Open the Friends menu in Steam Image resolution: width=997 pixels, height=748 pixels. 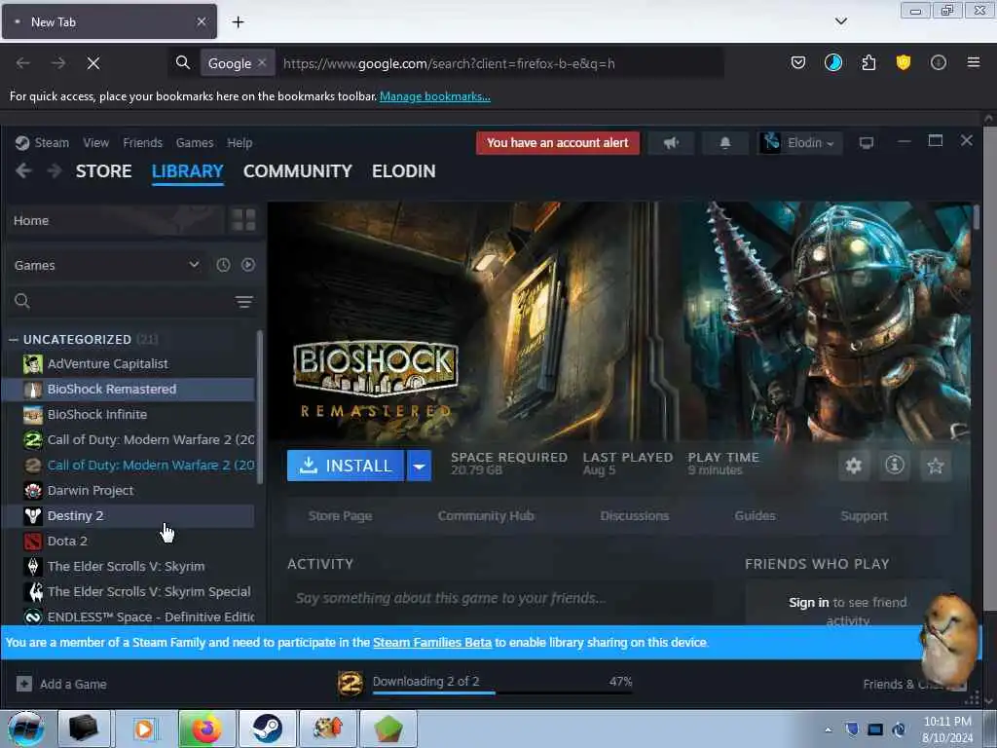[x=142, y=142]
